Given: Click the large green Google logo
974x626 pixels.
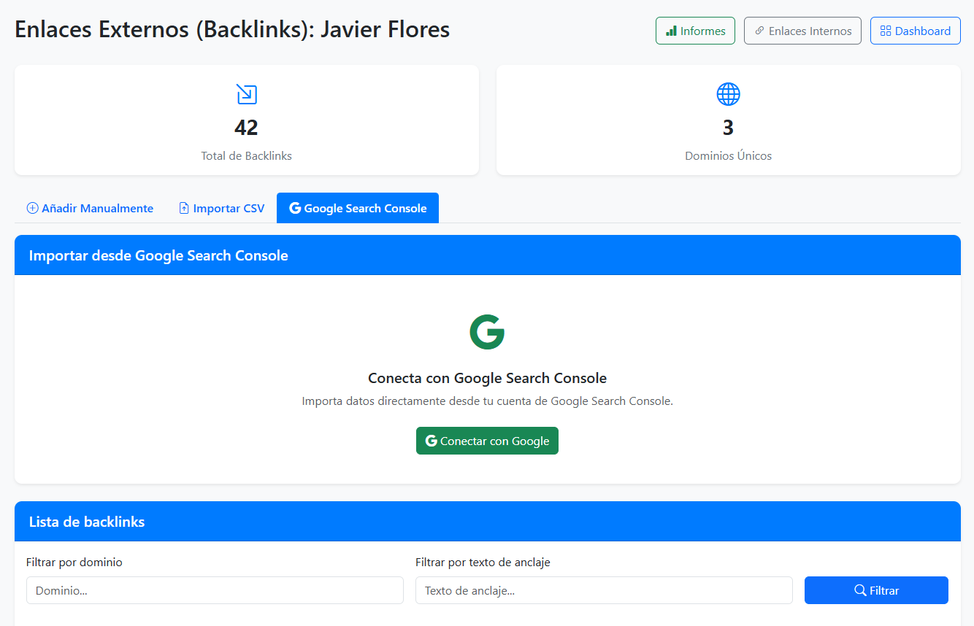Looking at the screenshot, I should [x=487, y=332].
